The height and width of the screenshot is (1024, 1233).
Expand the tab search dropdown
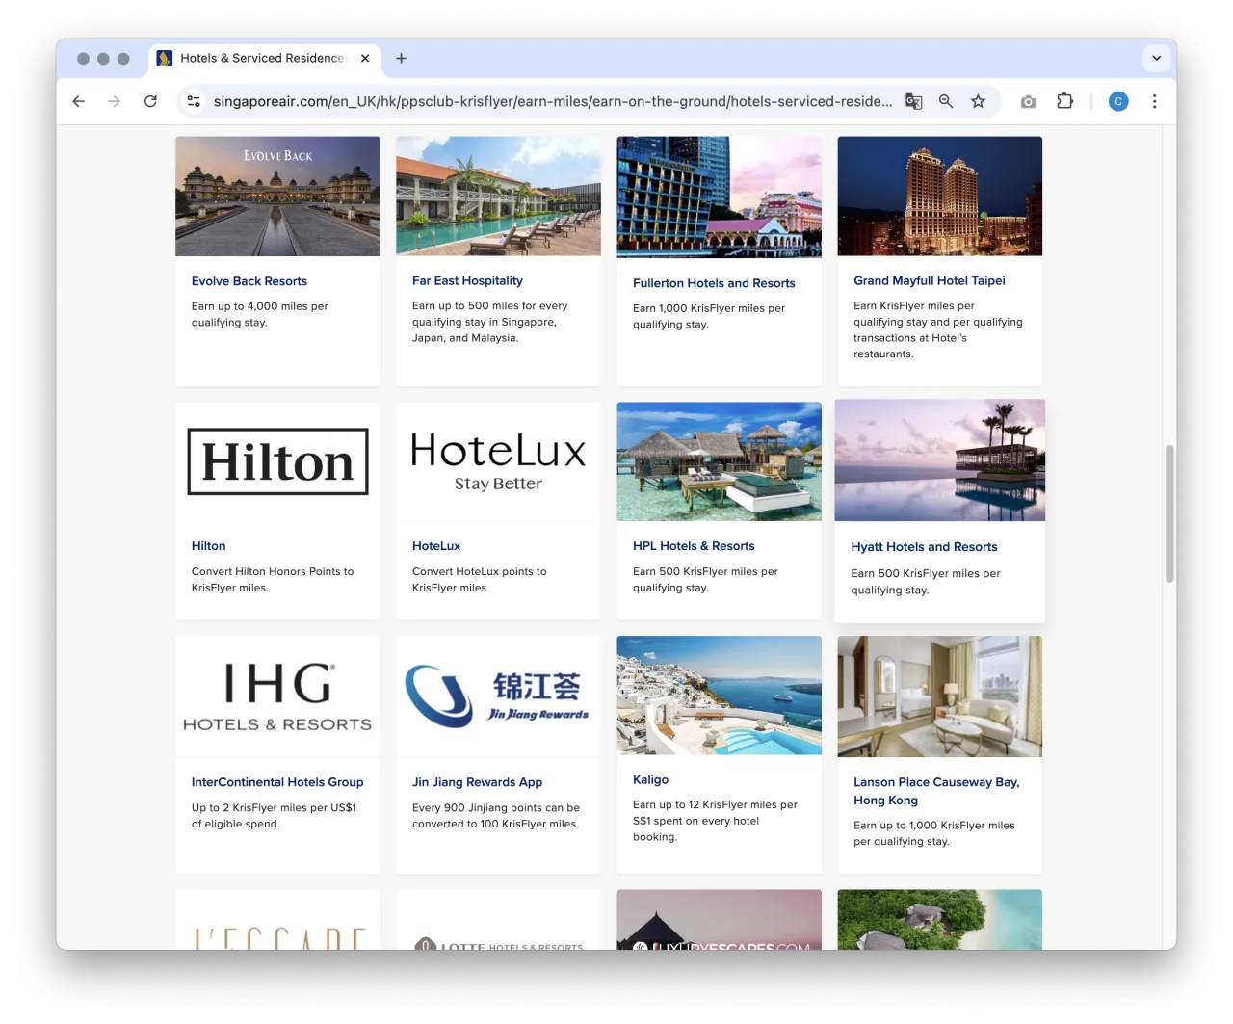(x=1156, y=58)
